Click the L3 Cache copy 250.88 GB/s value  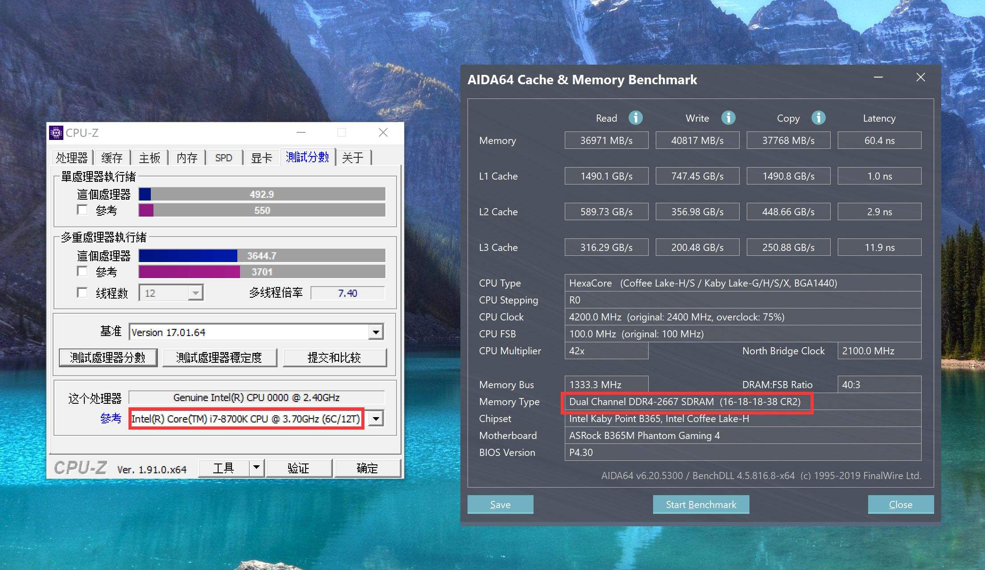pos(788,247)
